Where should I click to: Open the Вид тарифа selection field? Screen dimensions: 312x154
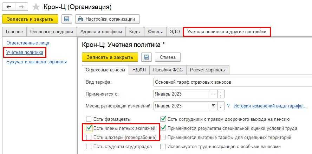coord(232,82)
